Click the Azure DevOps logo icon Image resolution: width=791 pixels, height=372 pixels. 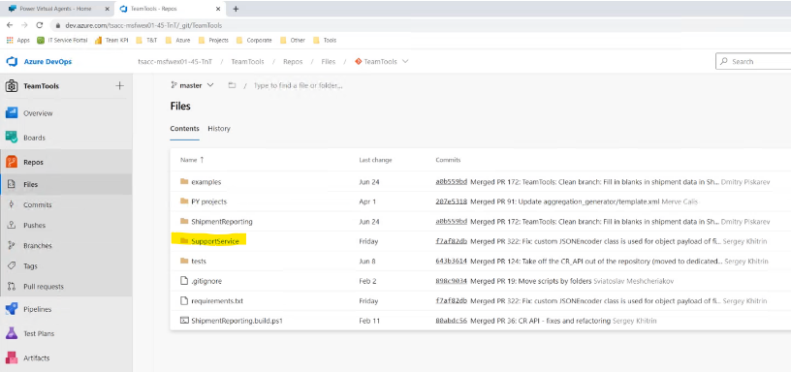[12, 61]
